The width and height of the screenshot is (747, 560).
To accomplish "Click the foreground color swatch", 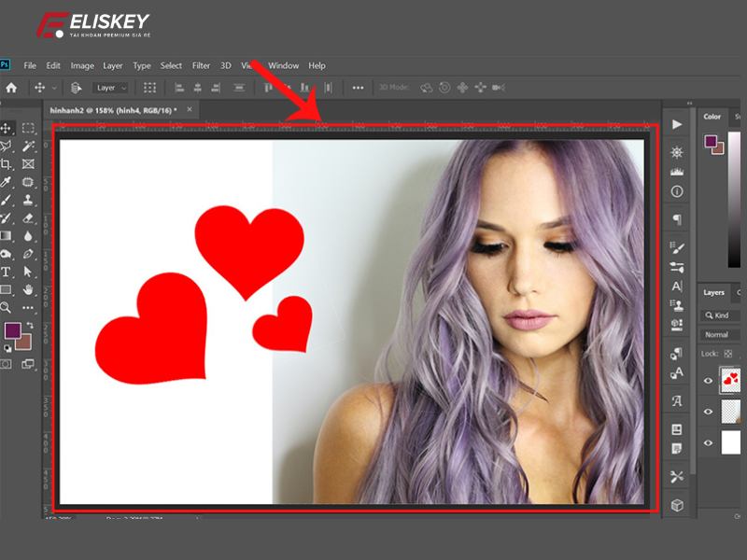I will [13, 329].
